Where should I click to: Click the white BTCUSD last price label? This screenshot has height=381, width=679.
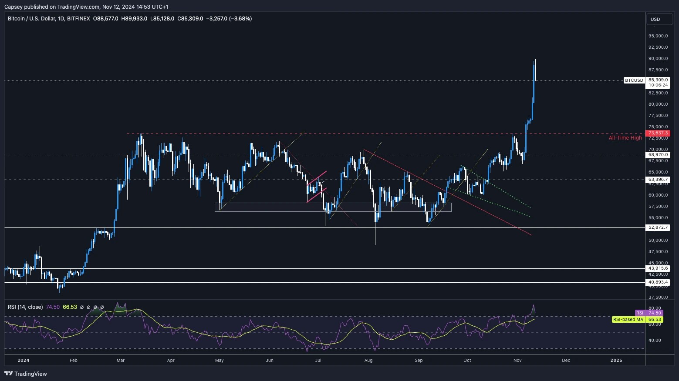pos(634,80)
